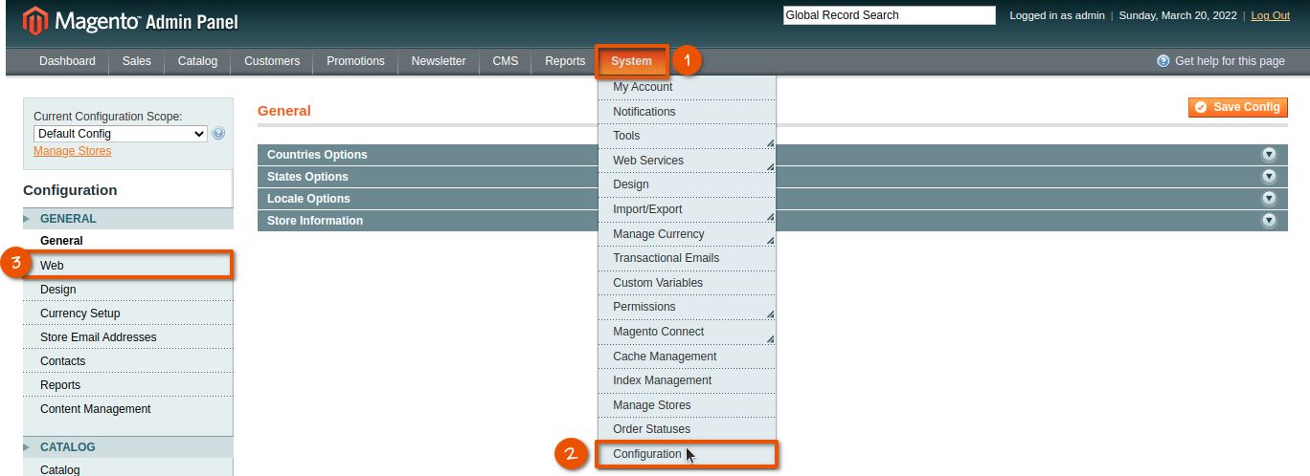Click the Log Out link

tap(1270, 15)
